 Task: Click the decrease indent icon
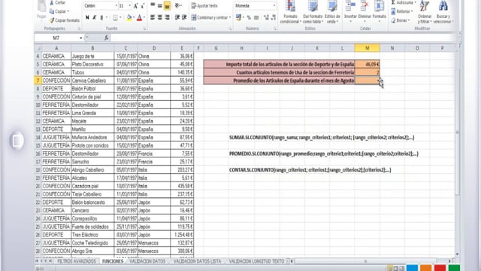[177, 17]
